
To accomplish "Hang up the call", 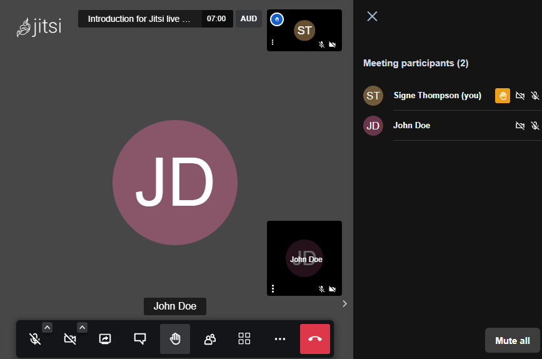I will pyautogui.click(x=315, y=339).
